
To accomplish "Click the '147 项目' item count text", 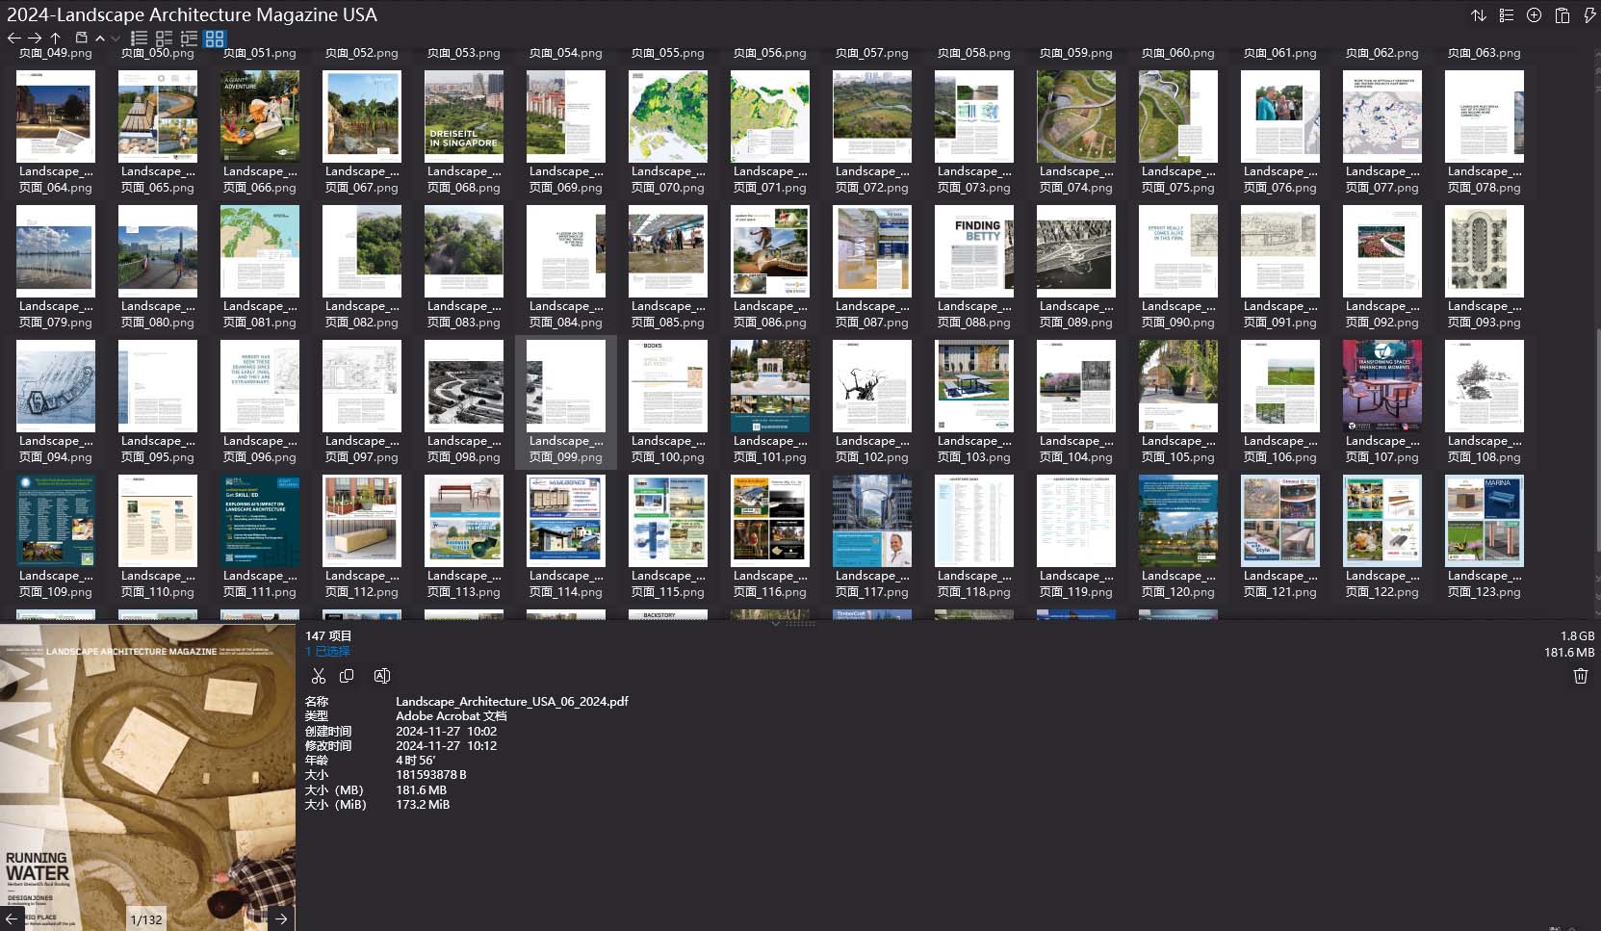I will tap(328, 636).
